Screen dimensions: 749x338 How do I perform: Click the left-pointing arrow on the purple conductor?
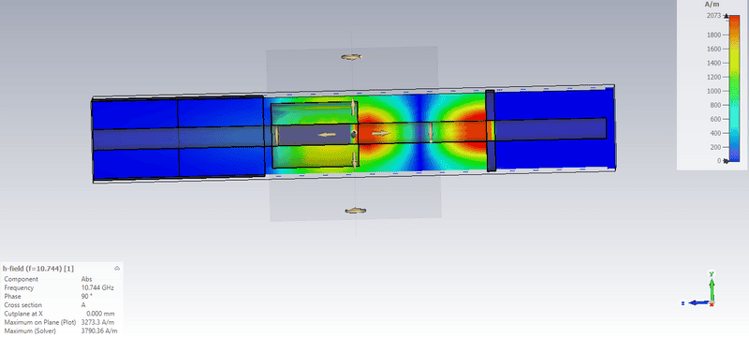(326, 135)
